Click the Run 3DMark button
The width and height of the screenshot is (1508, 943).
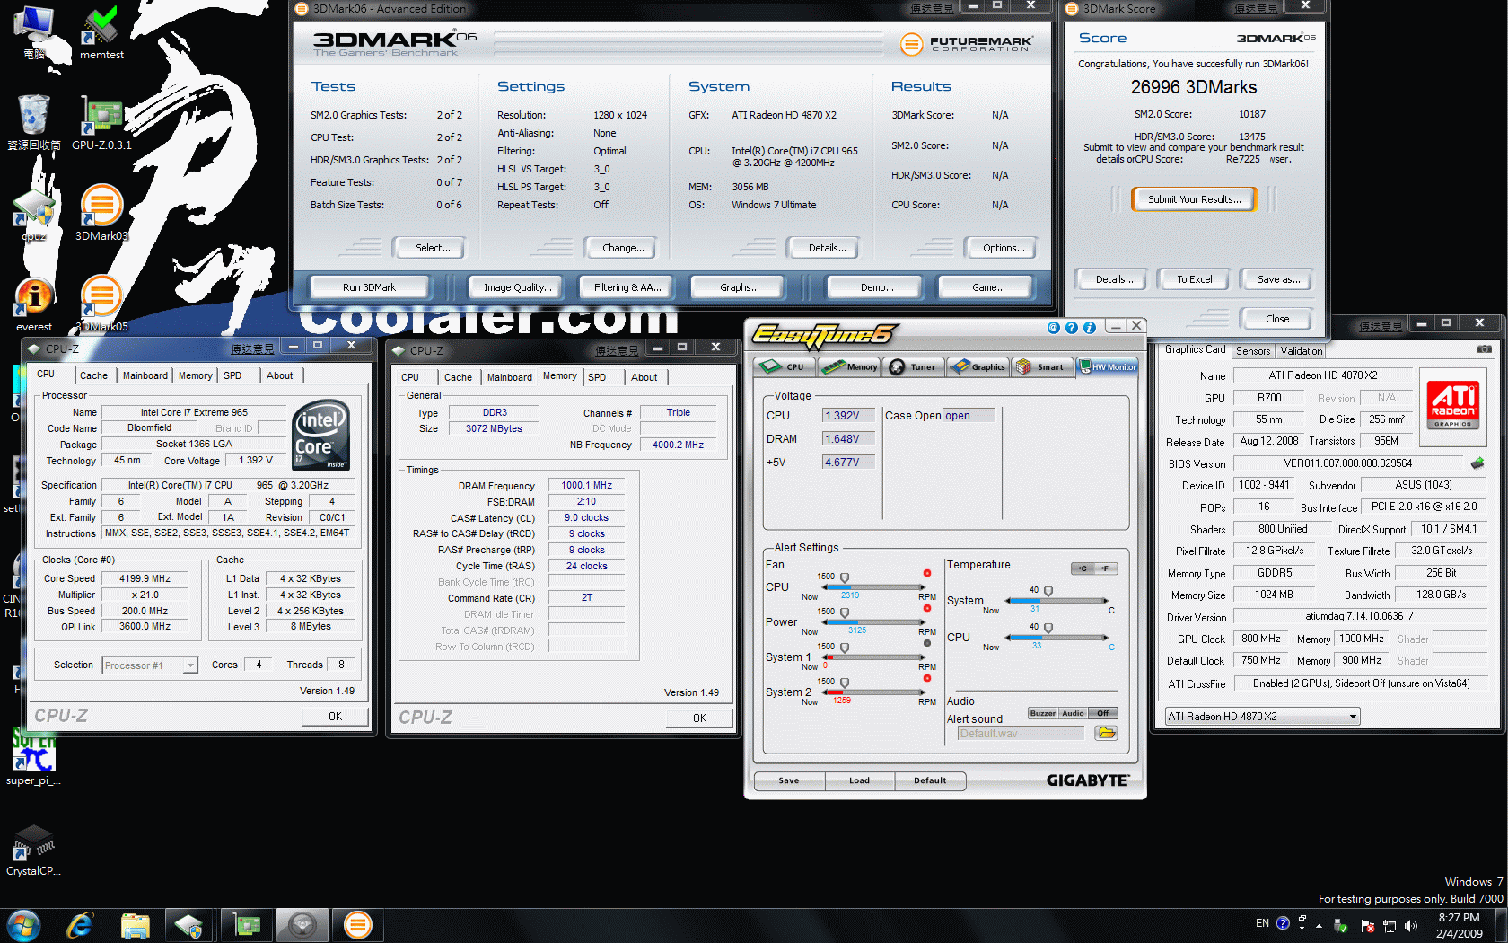click(x=369, y=287)
